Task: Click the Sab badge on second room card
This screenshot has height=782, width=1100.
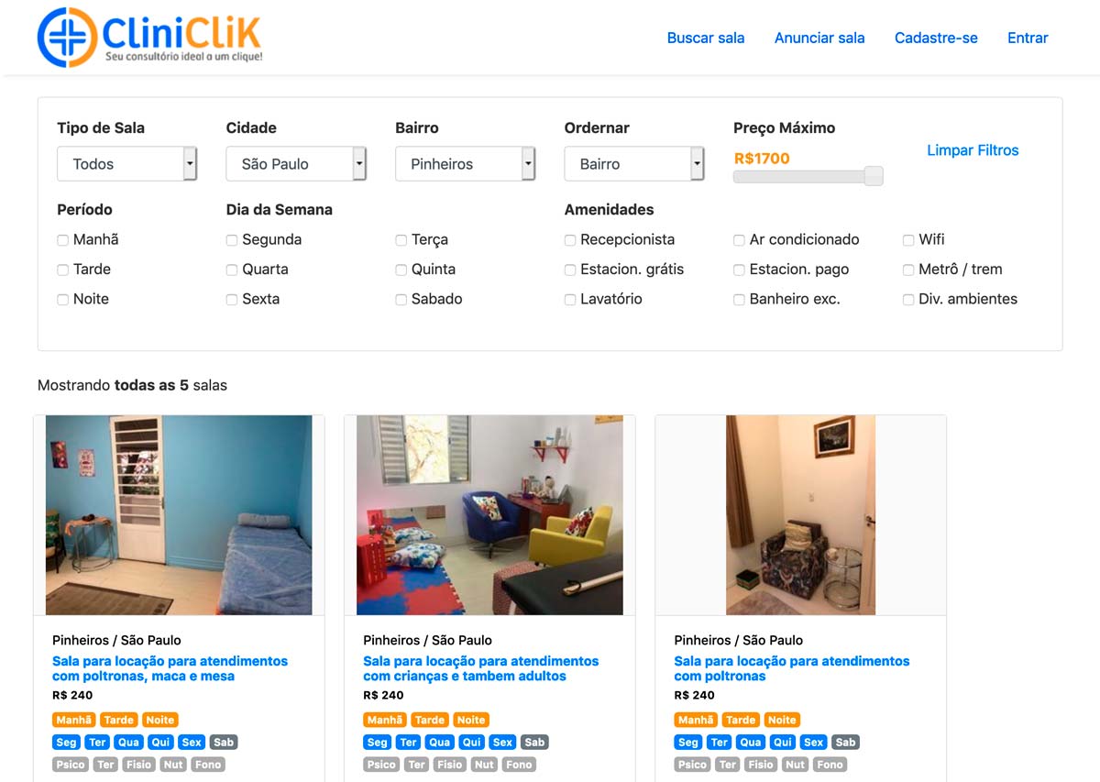Action: pos(534,742)
